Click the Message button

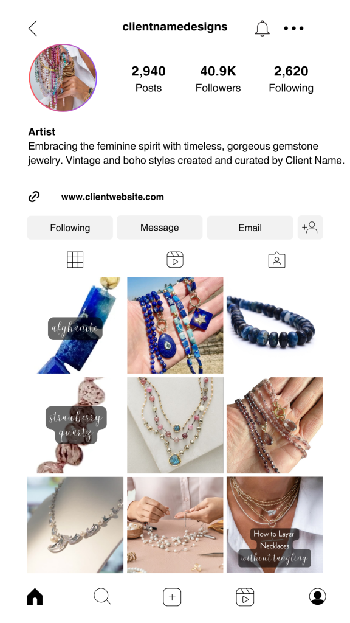(160, 228)
